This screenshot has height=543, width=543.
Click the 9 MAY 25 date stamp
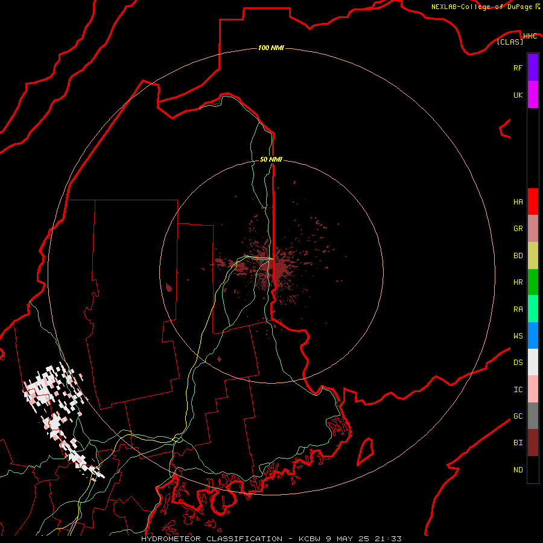tap(348, 539)
